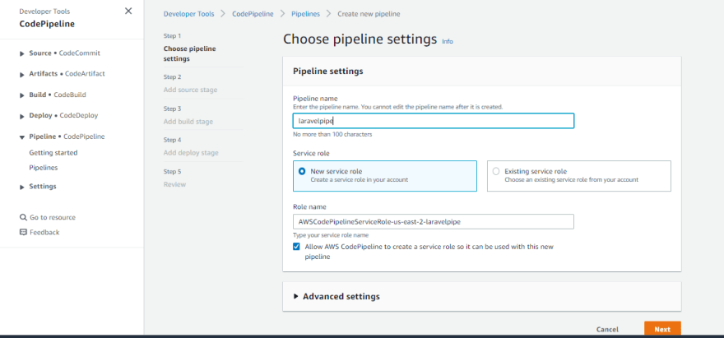
Task: Click the Create new pipeline breadcrumb text
Action: coord(369,14)
